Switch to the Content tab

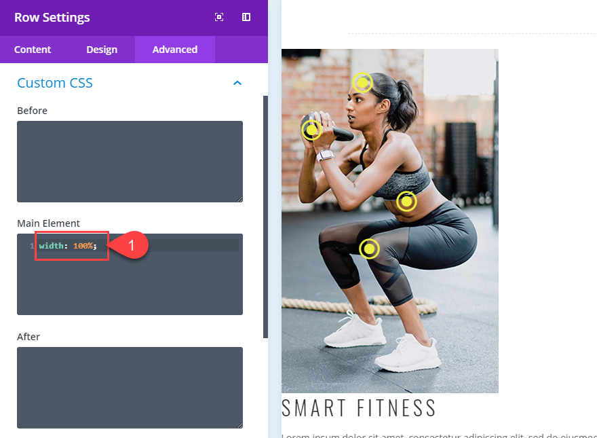coord(33,50)
